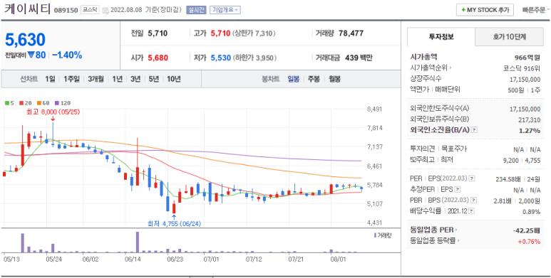
Task: Click the help icon next to 배당수익률 2021.12
Action: click(x=472, y=211)
